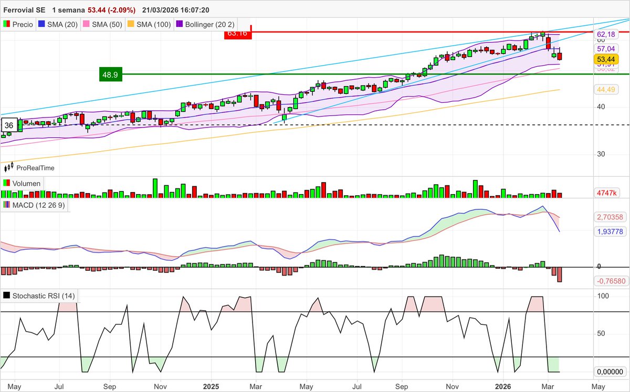Image resolution: width=630 pixels, height=392 pixels.
Task: Click the purple Bollinger color swatch
Action: click(x=178, y=24)
